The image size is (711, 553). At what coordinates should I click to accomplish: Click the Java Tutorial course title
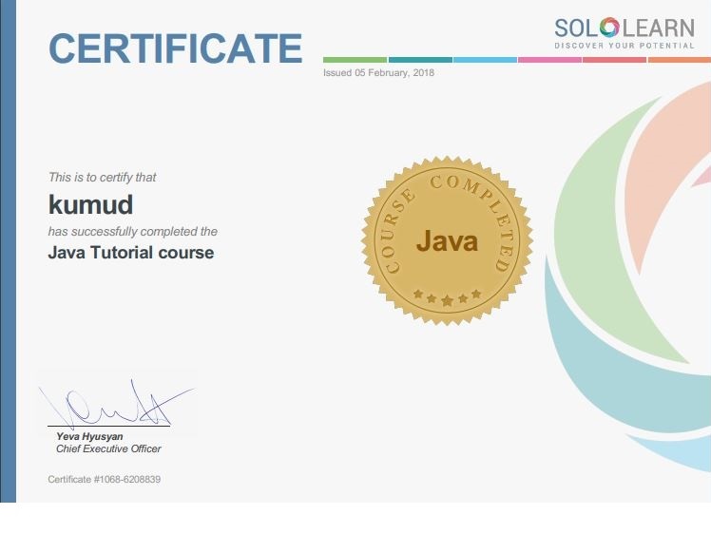[x=131, y=253]
